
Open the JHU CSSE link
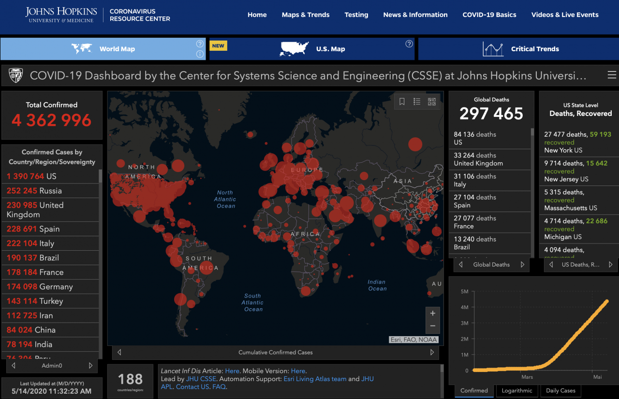(201, 379)
